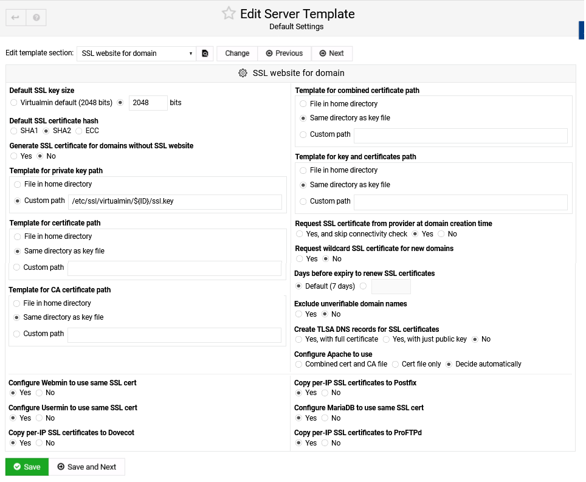The height and width of the screenshot is (482, 586).
Task: Click the green Save button
Action: point(27,467)
